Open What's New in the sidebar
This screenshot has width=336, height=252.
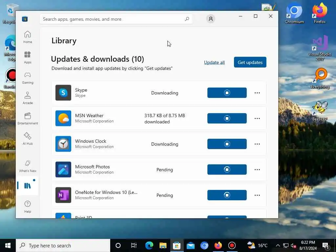[28, 166]
